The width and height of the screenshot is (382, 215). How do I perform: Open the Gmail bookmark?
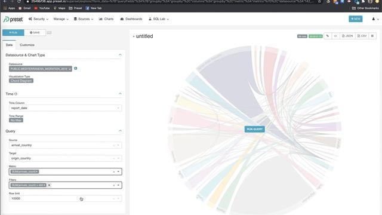pos(24,8)
